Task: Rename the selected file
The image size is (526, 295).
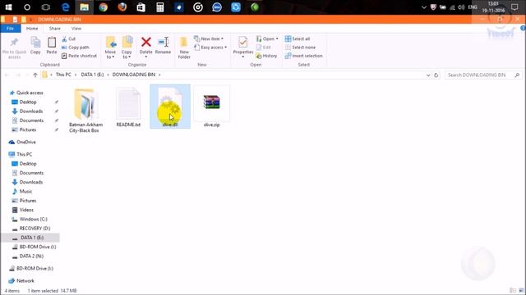Action: [163, 45]
